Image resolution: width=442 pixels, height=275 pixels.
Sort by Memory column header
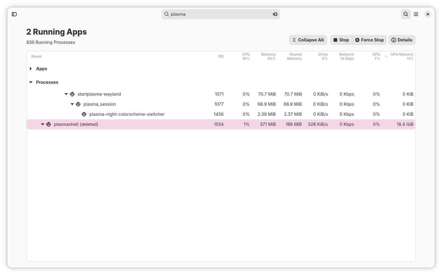[268, 57]
